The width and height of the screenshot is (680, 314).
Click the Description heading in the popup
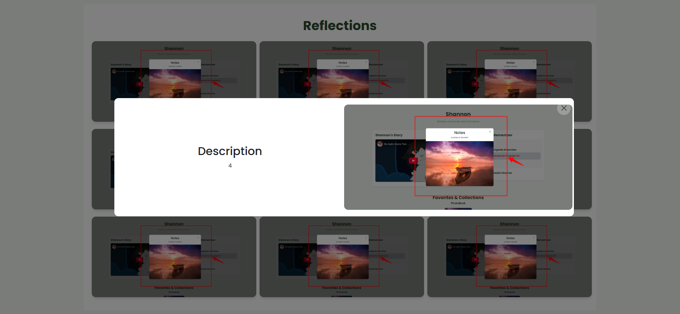pyautogui.click(x=230, y=151)
